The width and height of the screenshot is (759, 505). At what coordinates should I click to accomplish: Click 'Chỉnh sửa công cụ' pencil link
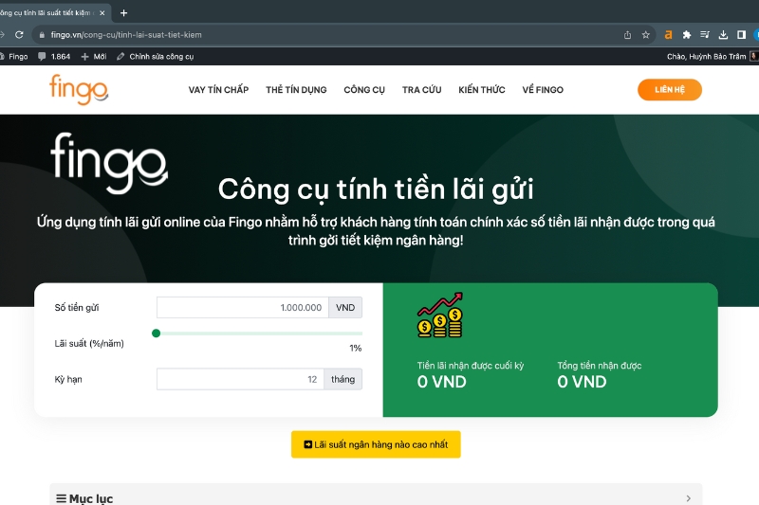(156, 57)
